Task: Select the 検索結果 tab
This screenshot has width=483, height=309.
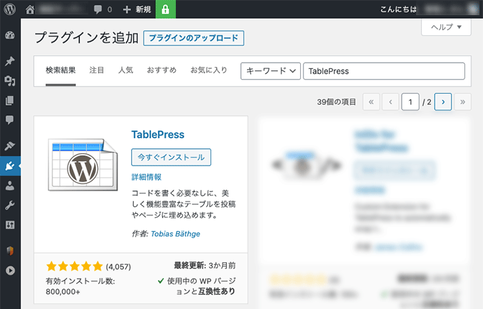Action: pyautogui.click(x=61, y=70)
